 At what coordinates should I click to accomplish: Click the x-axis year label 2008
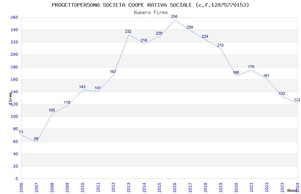tap(52, 188)
